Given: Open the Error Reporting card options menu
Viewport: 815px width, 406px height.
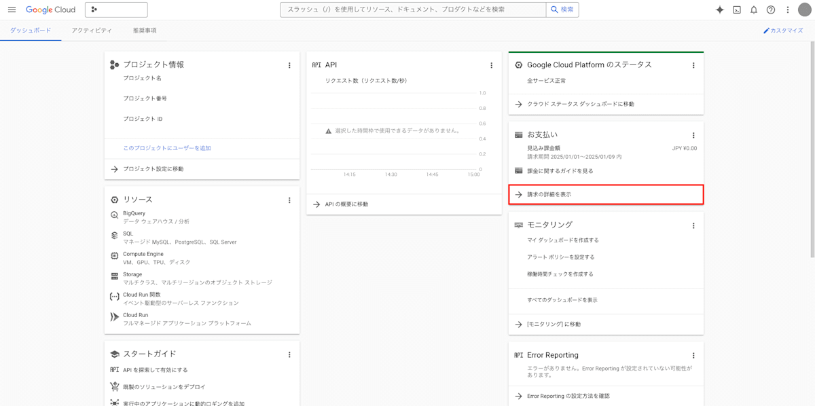Looking at the screenshot, I should click(693, 355).
